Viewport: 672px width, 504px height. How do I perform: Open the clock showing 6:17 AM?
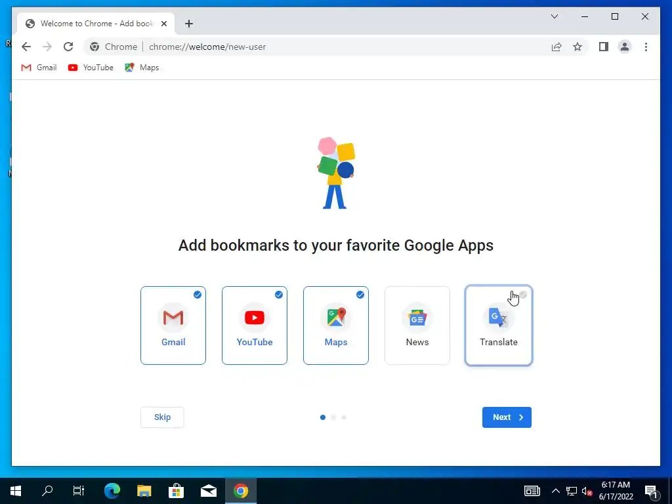616,491
